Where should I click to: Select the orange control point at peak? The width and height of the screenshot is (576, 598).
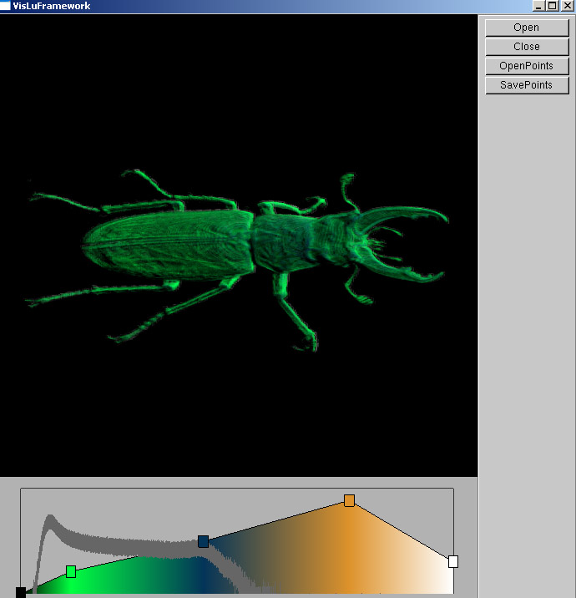coord(349,500)
